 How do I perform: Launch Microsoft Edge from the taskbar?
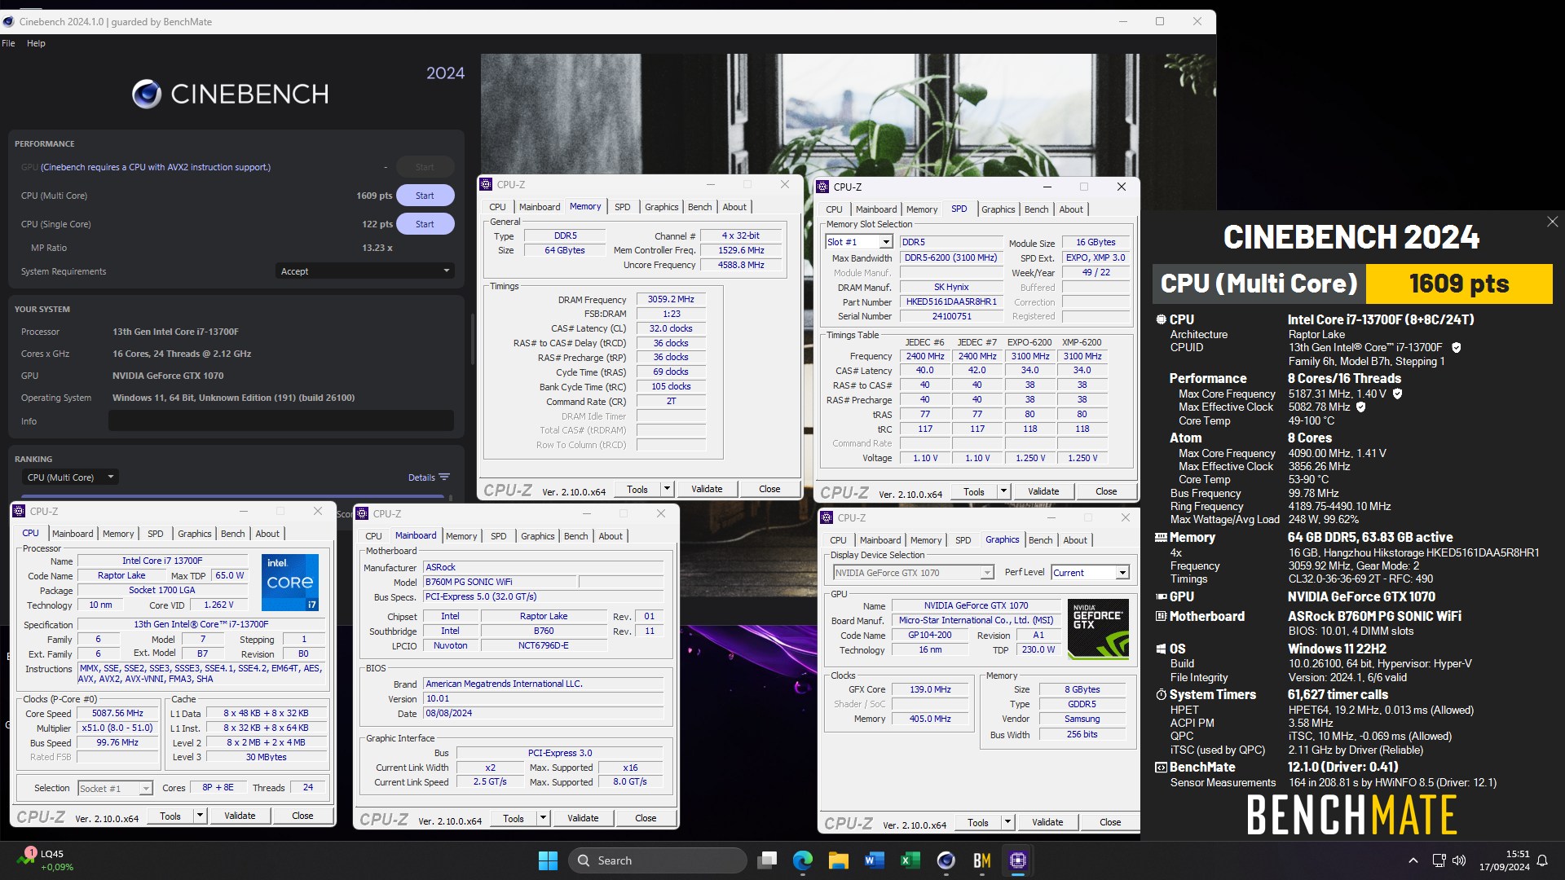pyautogui.click(x=803, y=860)
